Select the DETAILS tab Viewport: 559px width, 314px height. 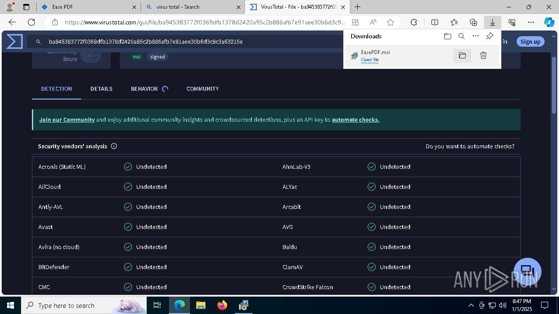click(x=101, y=89)
